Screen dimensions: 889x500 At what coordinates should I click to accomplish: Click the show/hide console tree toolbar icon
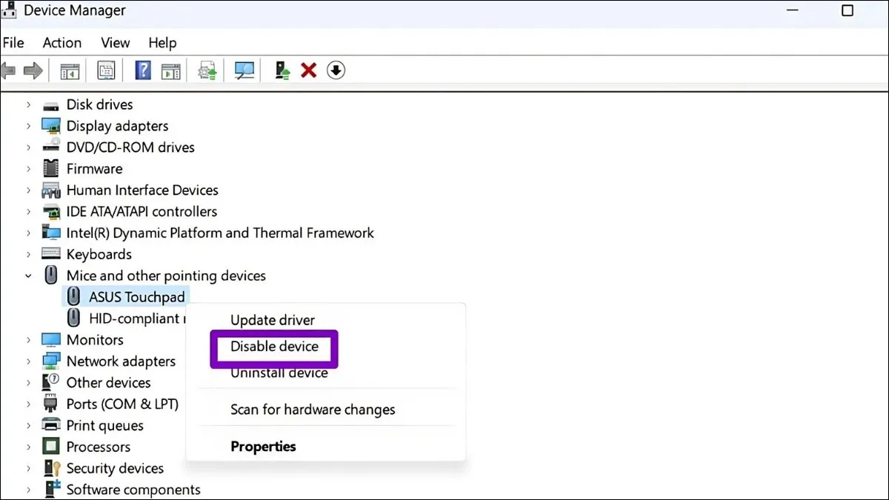(x=70, y=70)
